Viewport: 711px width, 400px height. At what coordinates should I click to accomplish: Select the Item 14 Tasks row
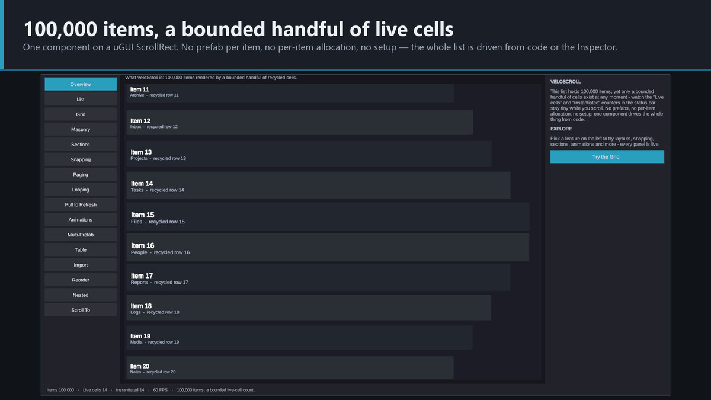(319, 185)
